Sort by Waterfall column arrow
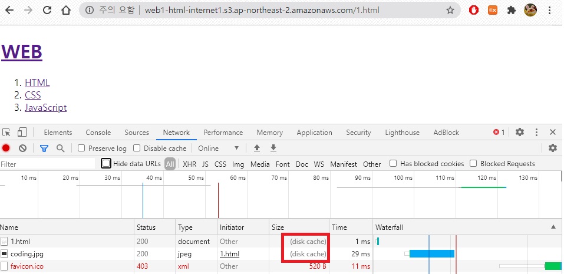 [553, 227]
